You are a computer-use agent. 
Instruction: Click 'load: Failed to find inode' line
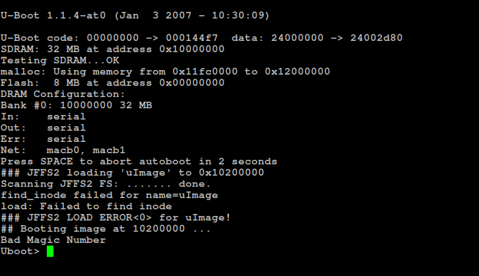point(86,206)
